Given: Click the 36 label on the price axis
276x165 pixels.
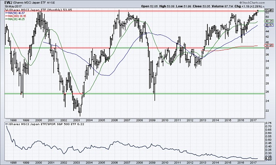Looking at the screenshot, I should click(x=267, y=55).
